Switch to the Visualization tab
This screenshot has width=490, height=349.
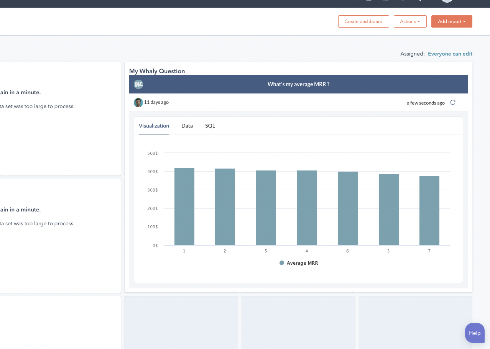[x=154, y=126]
